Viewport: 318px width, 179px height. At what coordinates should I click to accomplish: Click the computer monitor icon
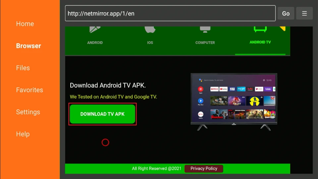[x=205, y=30]
